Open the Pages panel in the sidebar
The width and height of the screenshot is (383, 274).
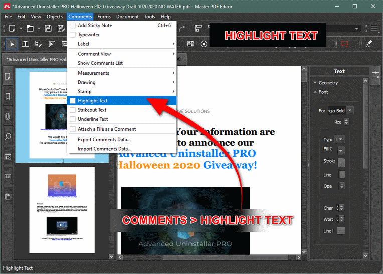[8, 76]
